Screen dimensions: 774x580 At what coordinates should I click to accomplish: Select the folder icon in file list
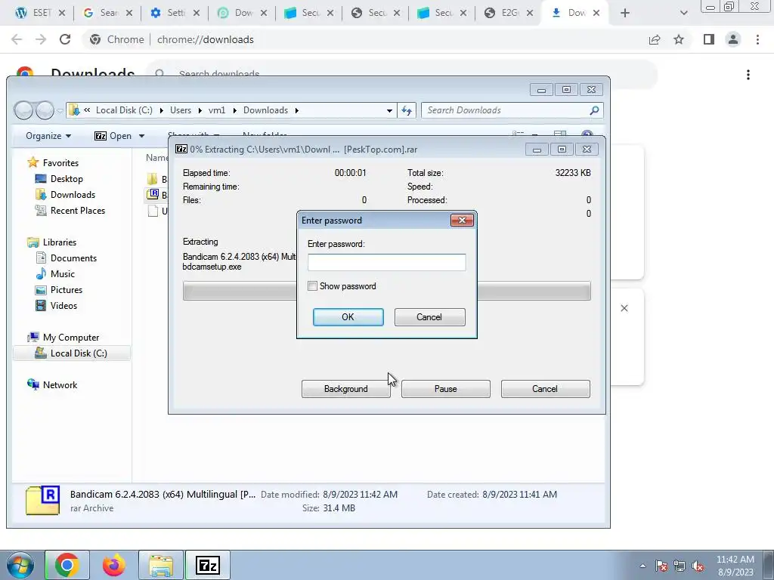pyautogui.click(x=153, y=178)
